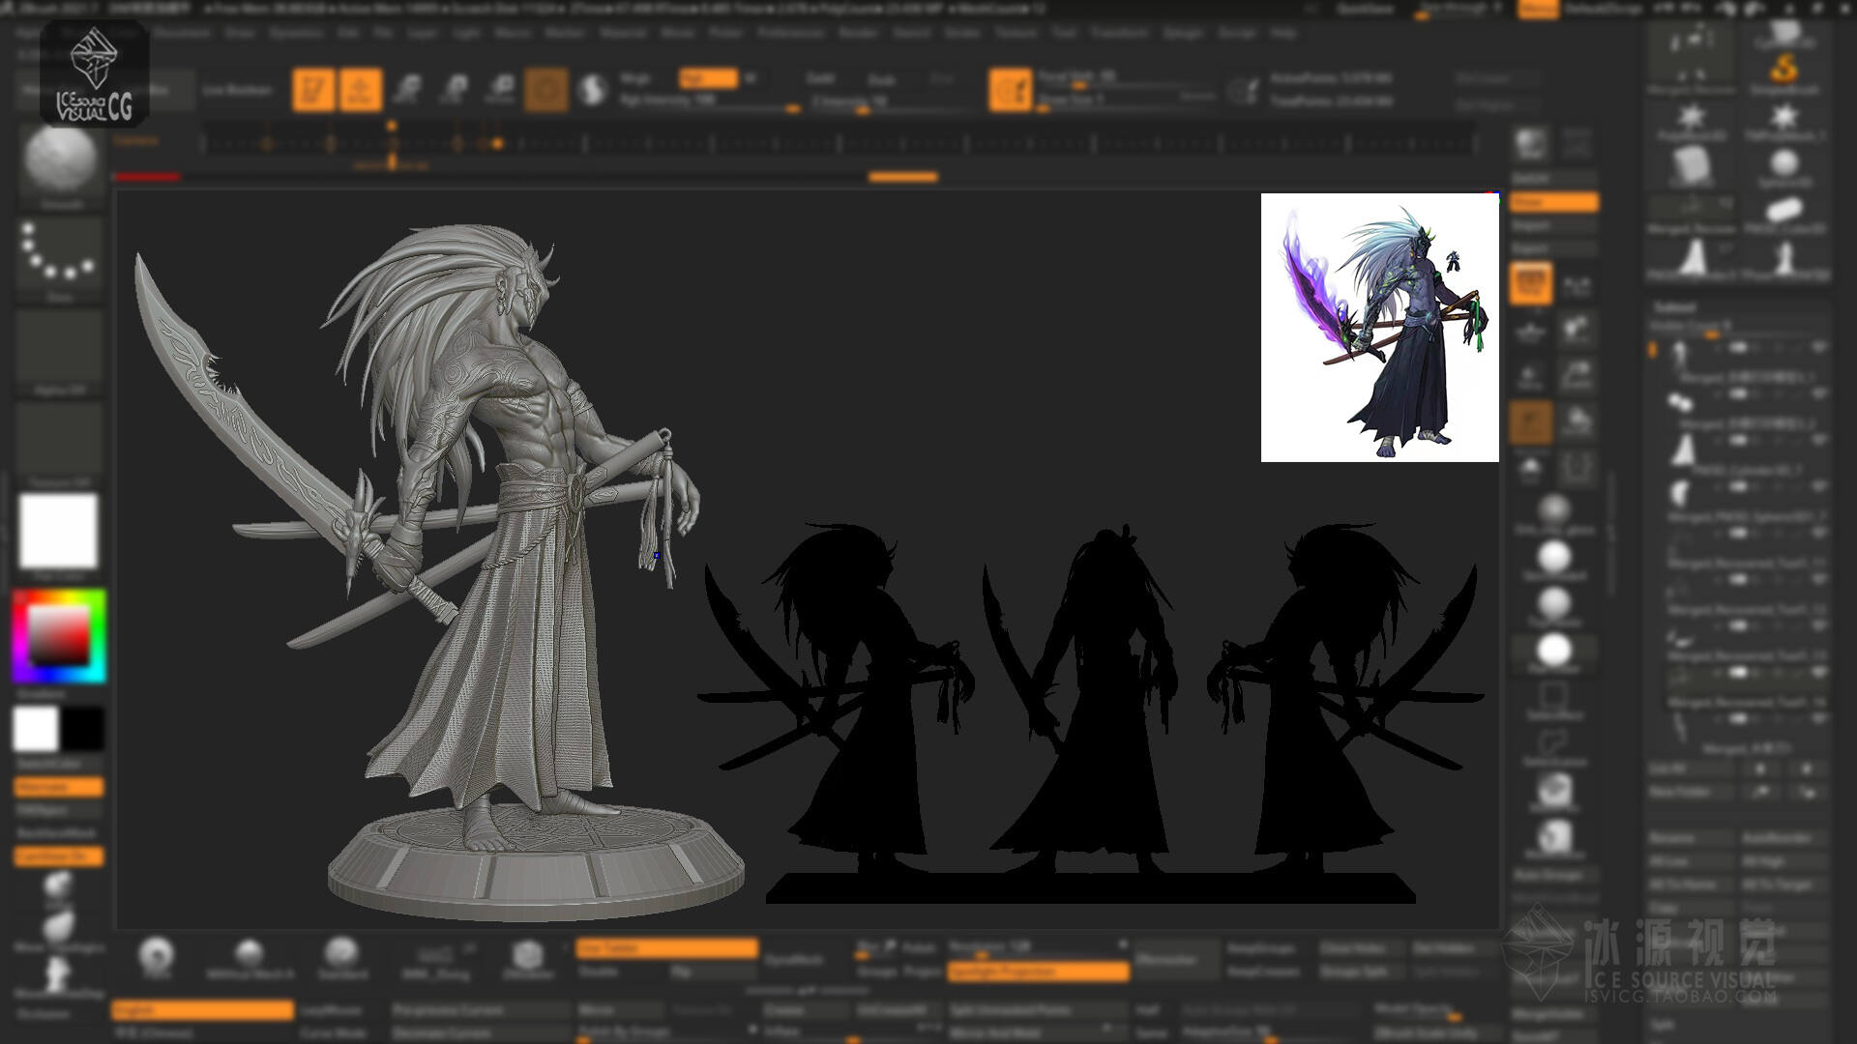Toggle visibility eye of the topmost subtool
Screen dimensions: 1857x1044
click(x=1819, y=346)
